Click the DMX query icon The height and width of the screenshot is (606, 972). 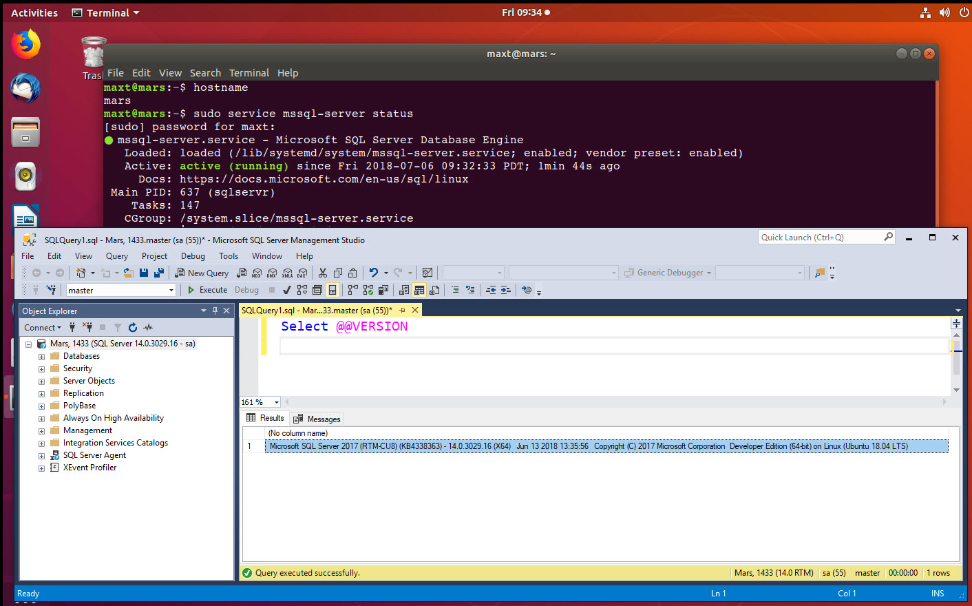click(271, 273)
